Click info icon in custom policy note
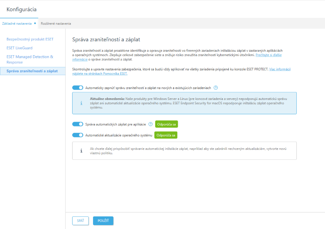This screenshot has width=325, height=229. [81, 151]
